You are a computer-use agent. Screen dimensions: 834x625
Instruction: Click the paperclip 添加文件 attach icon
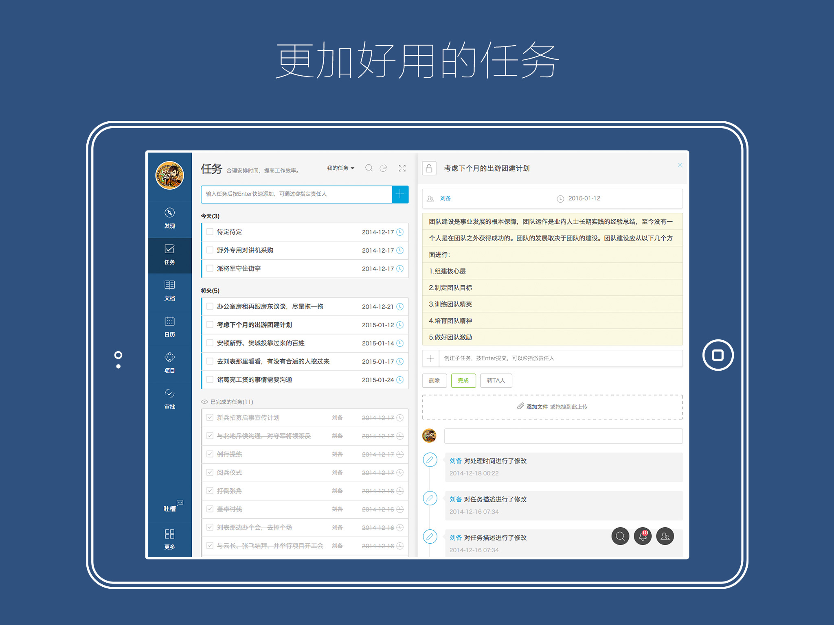520,406
